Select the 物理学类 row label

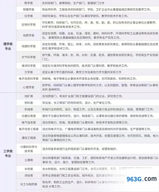[x=29, y=10]
